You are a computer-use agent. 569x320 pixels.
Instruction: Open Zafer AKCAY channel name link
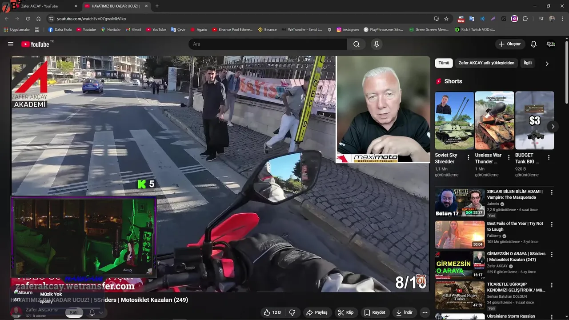[x=39, y=310]
